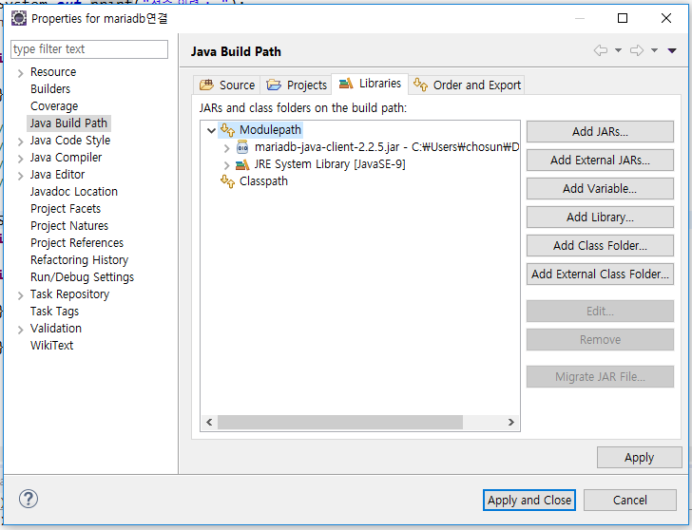692x530 pixels.
Task: Select Java Build Path in the sidebar
Action: coord(68,123)
